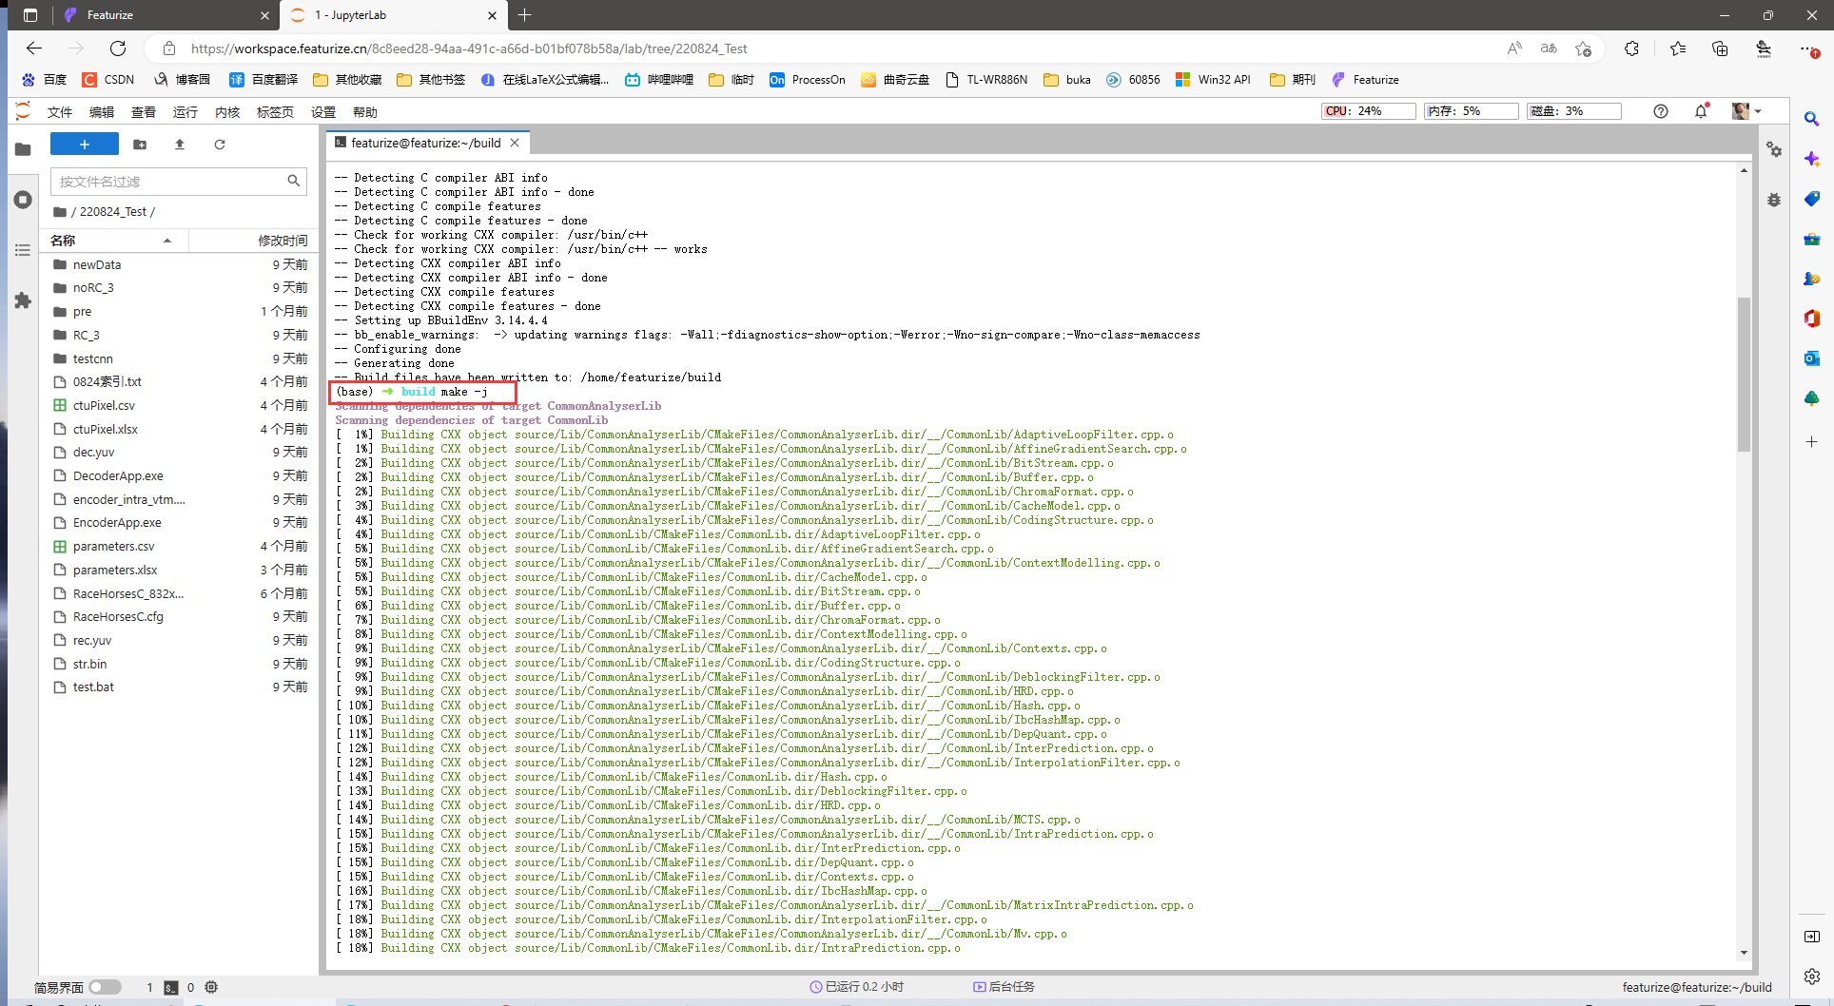The height and width of the screenshot is (1006, 1834).
Task: Open the notifications bell icon
Action: [x=1701, y=111]
